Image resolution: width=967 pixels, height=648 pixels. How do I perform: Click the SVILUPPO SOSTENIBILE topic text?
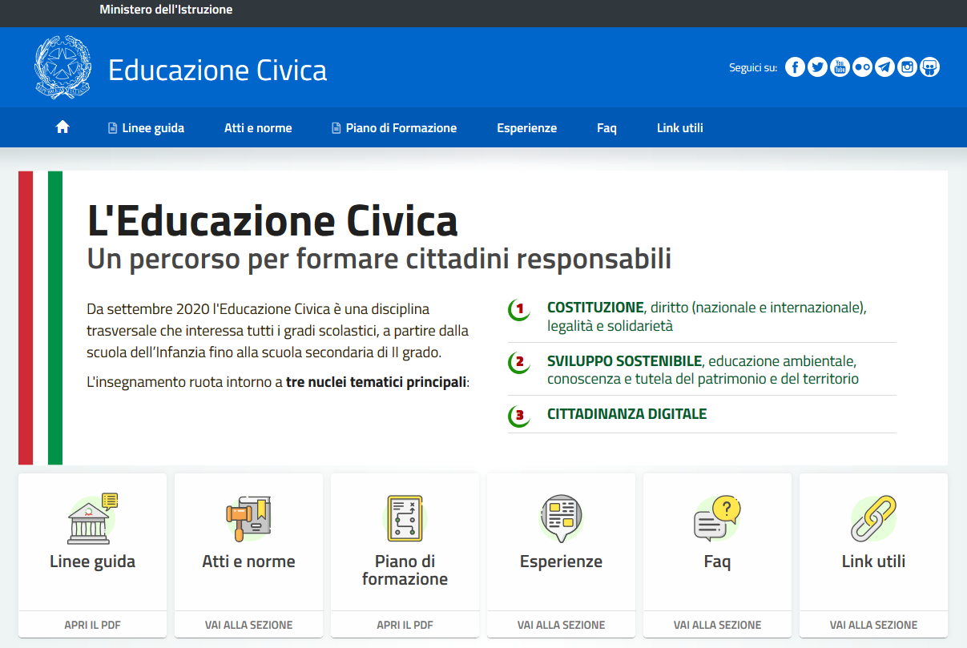click(x=624, y=360)
